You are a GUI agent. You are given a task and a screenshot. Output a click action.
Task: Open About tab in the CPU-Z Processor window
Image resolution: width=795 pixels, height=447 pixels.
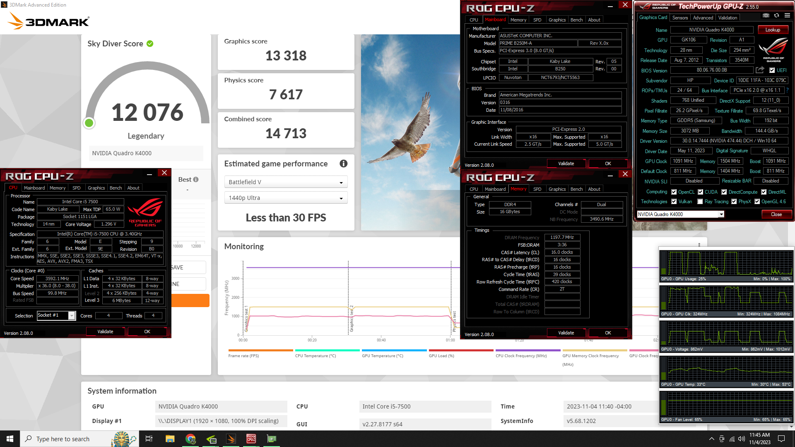pyautogui.click(x=133, y=188)
